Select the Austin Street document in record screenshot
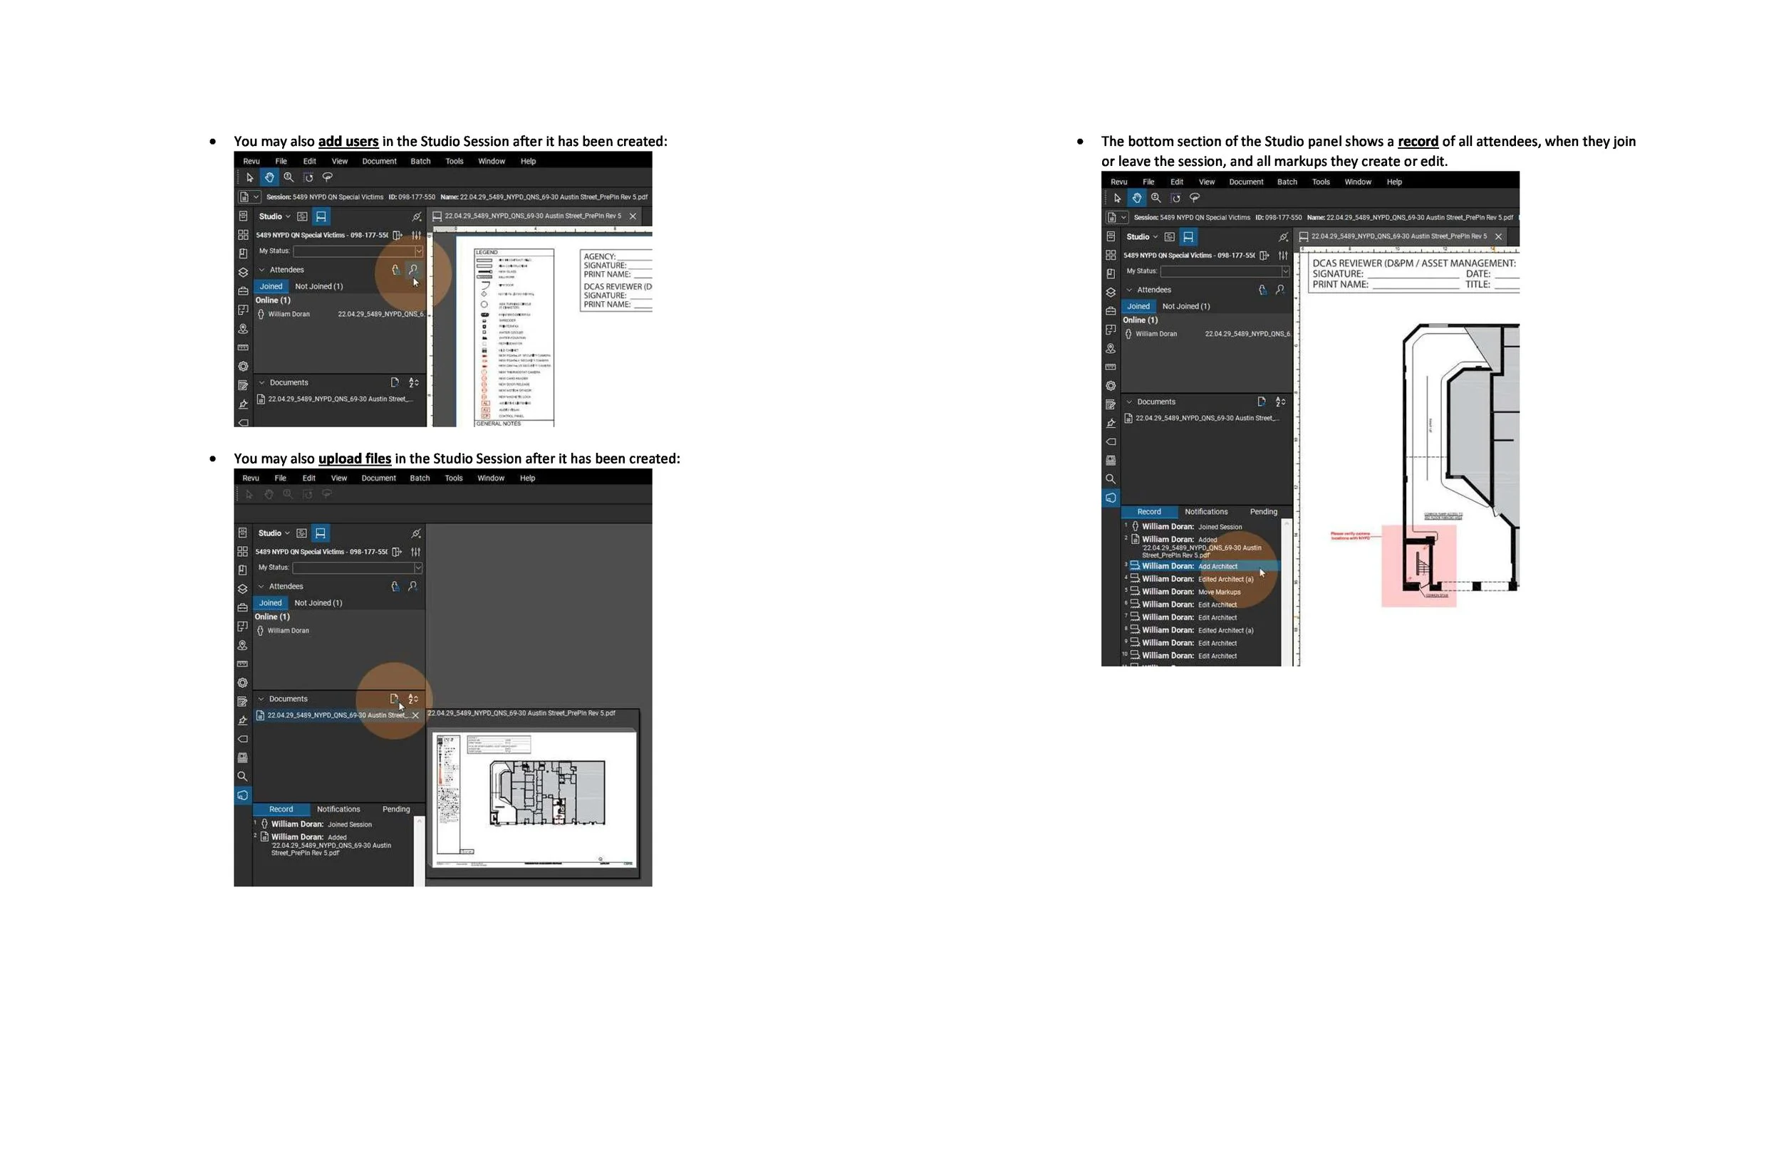 [x=1206, y=418]
